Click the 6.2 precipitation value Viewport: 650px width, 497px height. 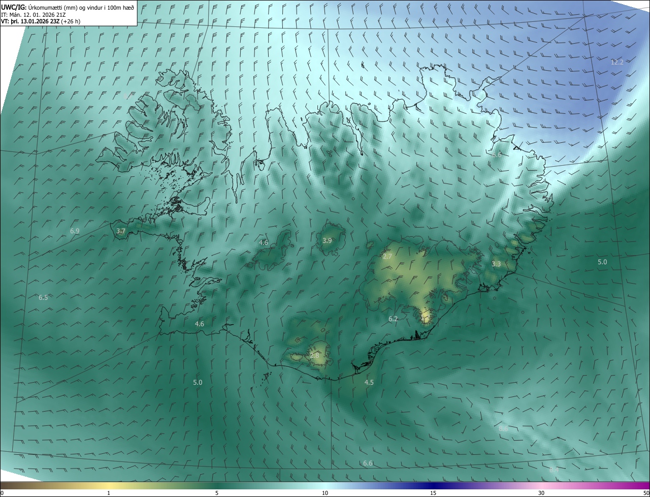393,319
